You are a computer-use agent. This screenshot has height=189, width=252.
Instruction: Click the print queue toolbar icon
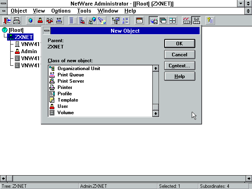point(59,20)
